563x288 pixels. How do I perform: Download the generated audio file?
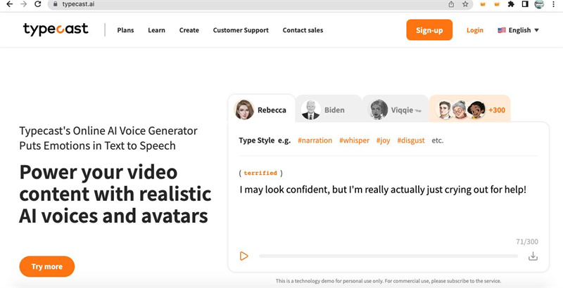pos(533,256)
